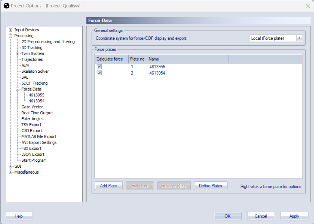The width and height of the screenshot is (314, 224).
Task: Go to Skeleton Solver settings
Action: [35, 71]
